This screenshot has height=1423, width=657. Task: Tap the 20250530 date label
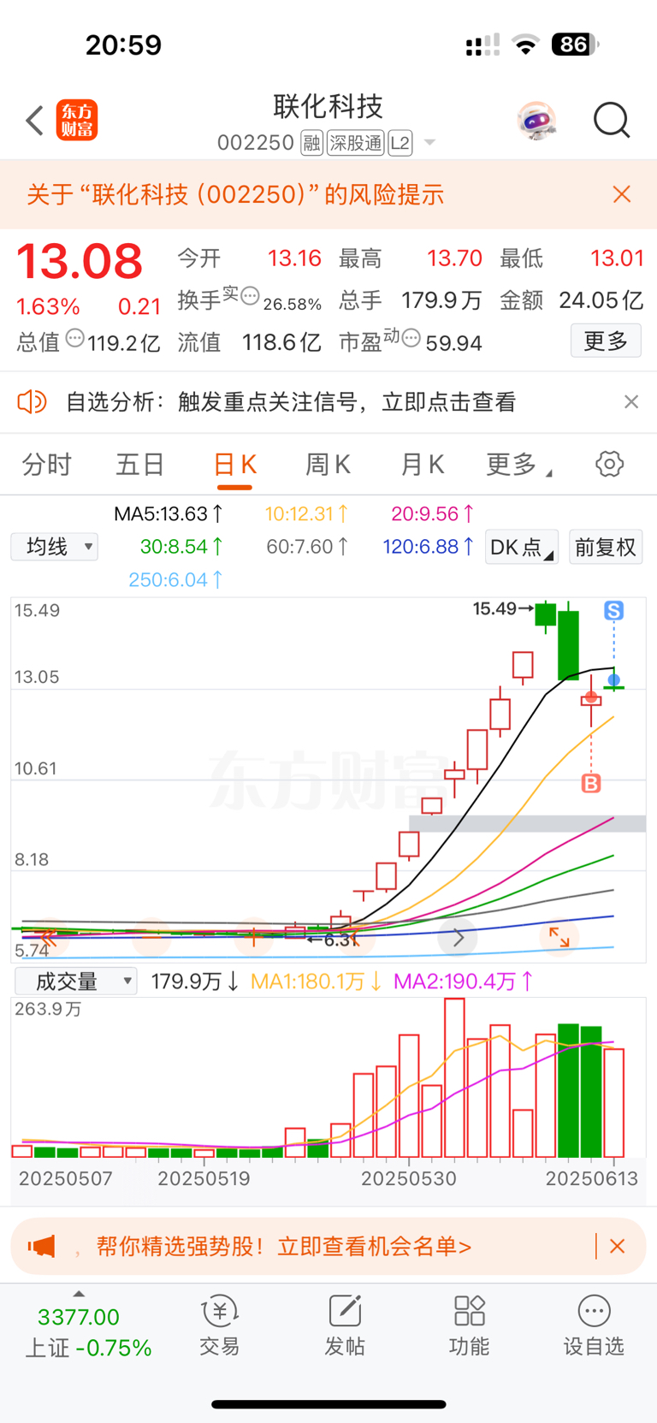coord(409,1178)
